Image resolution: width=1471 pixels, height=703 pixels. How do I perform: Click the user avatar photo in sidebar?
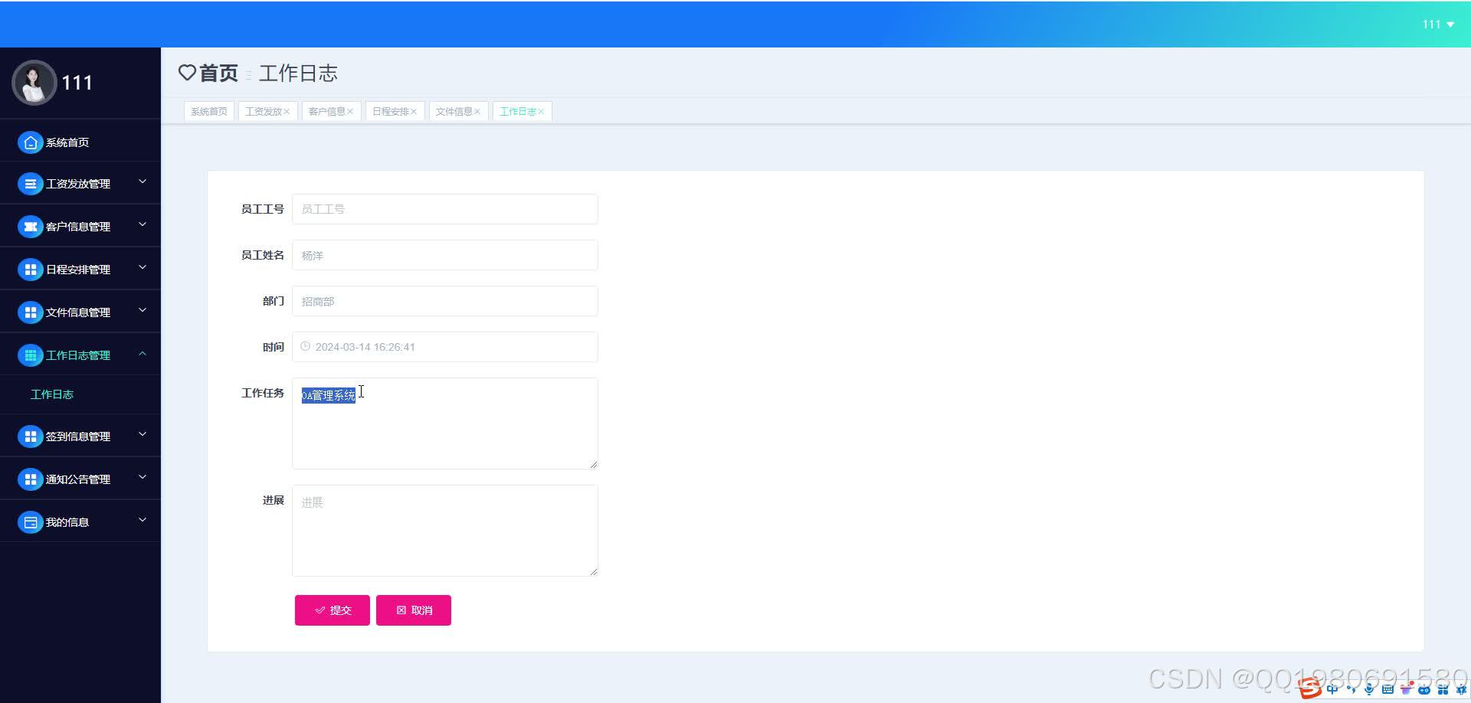(34, 83)
